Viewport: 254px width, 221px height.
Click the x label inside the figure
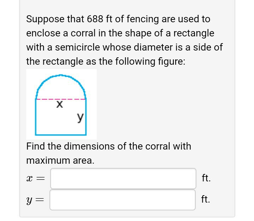pyautogui.click(x=60, y=104)
